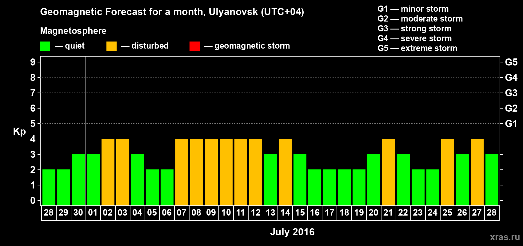Click the 'geomagnetic storm' legend label
This screenshot has height=246, width=523.
pos(252,46)
